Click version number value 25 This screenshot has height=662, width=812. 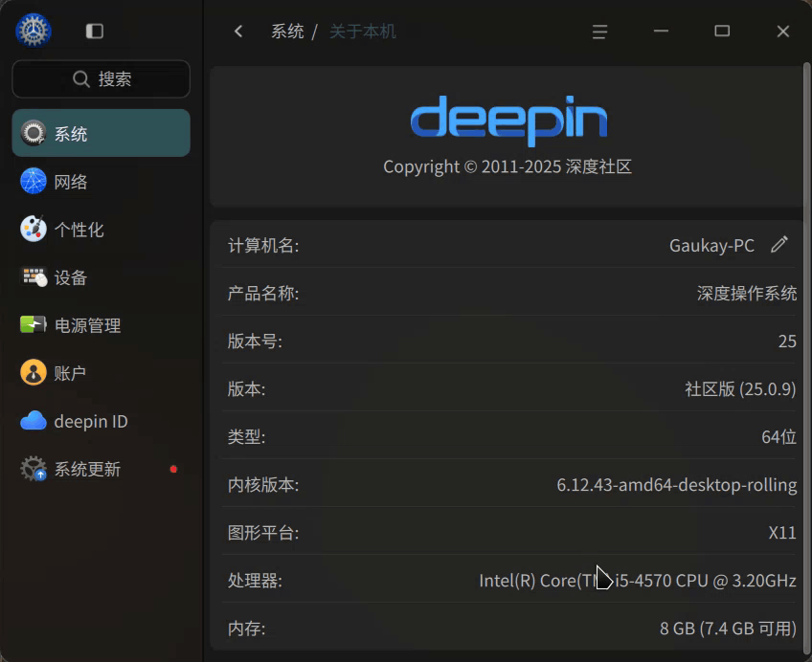[787, 341]
